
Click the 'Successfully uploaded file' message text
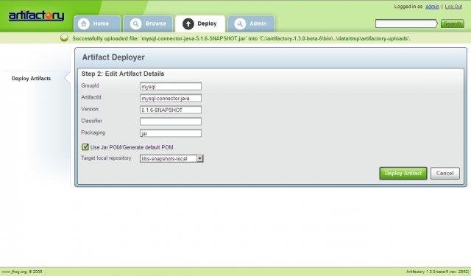[x=241, y=38]
